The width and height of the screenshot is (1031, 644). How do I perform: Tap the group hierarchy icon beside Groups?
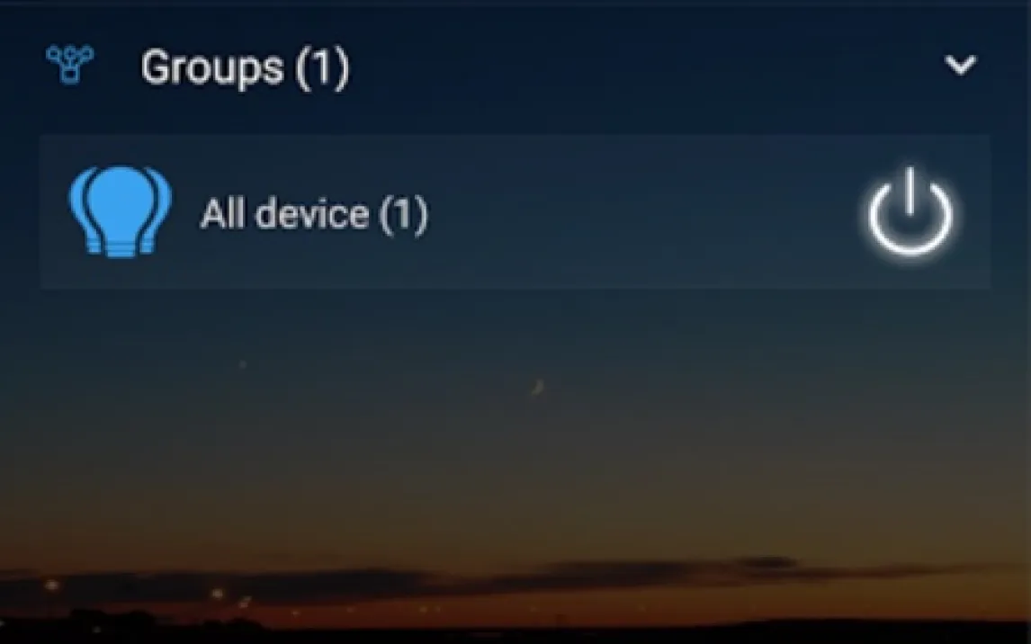[x=69, y=65]
